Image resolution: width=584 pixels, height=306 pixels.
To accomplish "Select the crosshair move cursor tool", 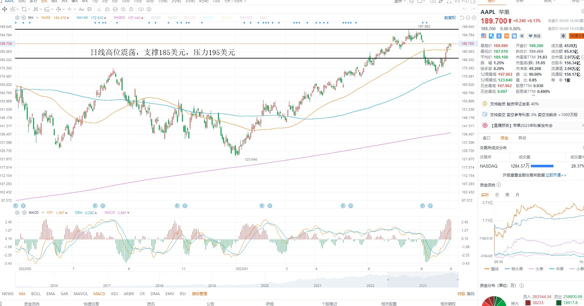I will coord(5,9).
